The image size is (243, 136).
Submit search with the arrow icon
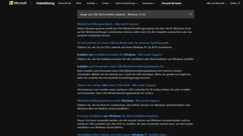pyautogui.click(x=190, y=14)
